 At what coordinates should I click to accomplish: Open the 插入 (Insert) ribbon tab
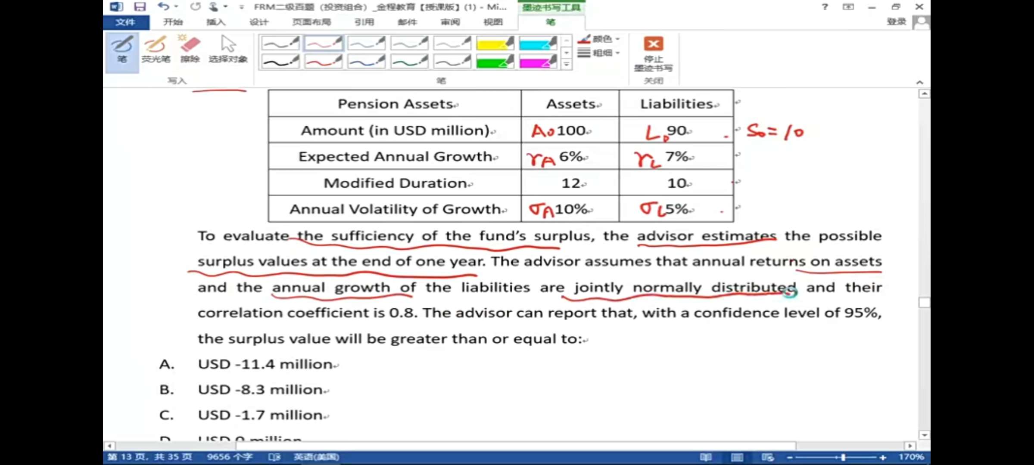(215, 22)
